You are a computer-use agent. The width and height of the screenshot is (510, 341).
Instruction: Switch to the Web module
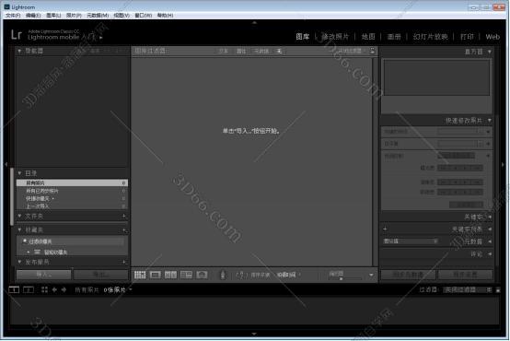coord(493,37)
